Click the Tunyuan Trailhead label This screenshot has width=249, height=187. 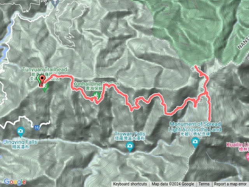pyautogui.click(x=44, y=69)
